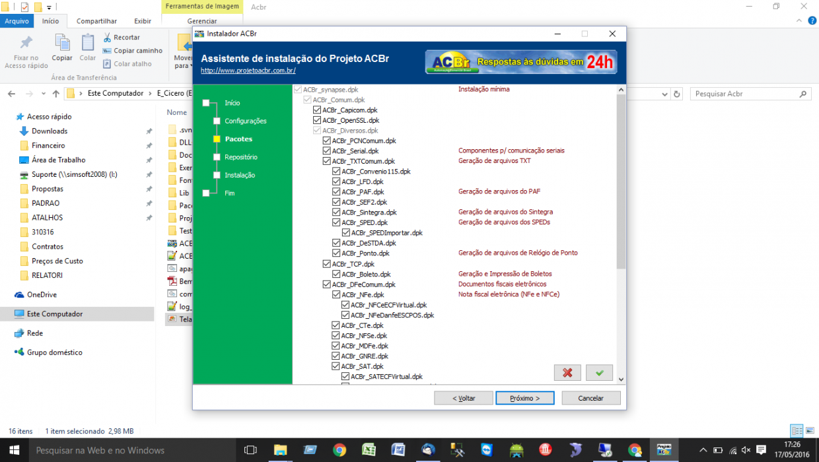Click the package list scroll-up arrow
Screen dimensions: 819x462
pos(621,90)
